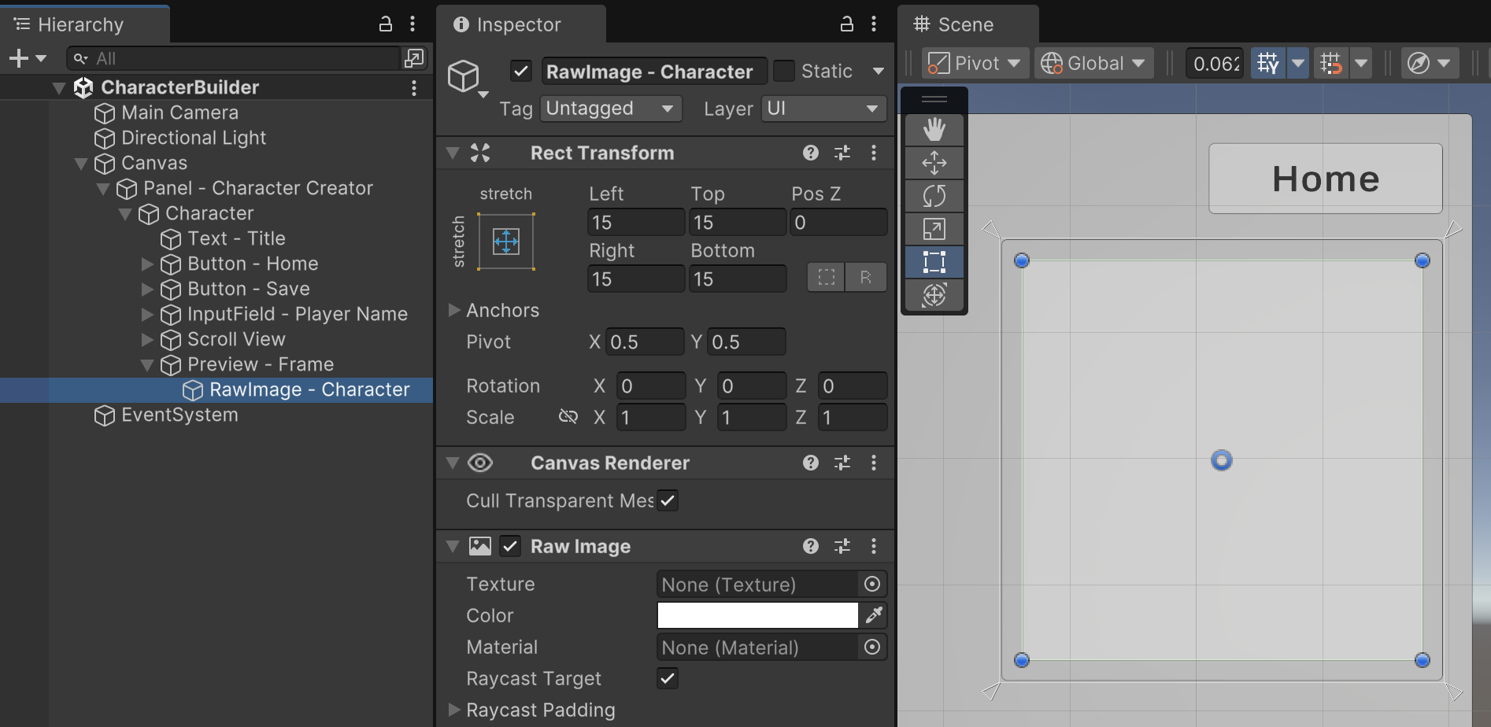Screen dimensions: 1491x727
Task: Disable the Raycast Target checkbox
Action: [x=668, y=678]
